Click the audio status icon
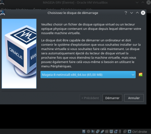Screen dimensions: 151x134 (93, 132)
